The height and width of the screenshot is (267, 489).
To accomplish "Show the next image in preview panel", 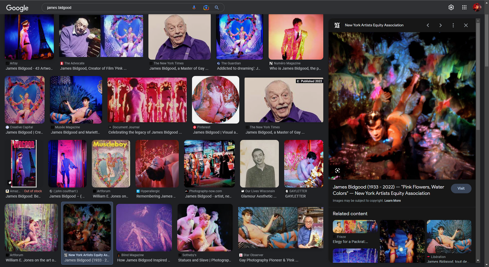I will [x=440, y=25].
